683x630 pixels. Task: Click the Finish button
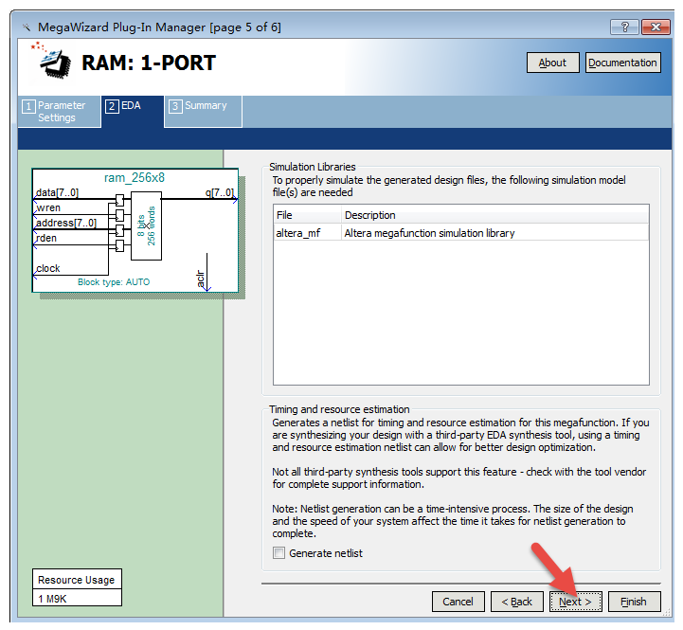(634, 602)
